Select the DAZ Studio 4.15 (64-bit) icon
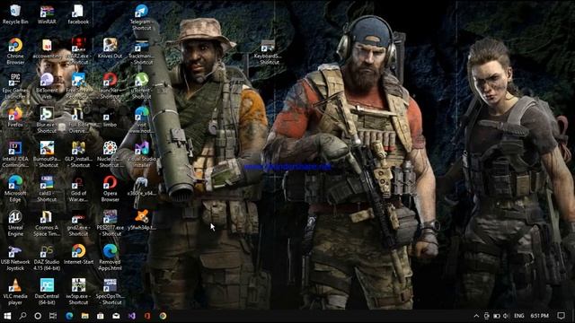 47,258
